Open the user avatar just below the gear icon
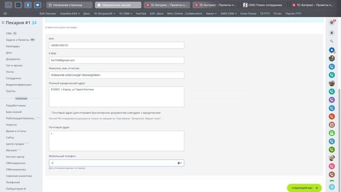 [331, 58]
